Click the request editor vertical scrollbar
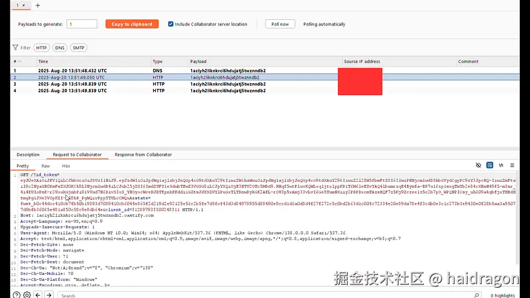This screenshot has width=530, height=298. click(517, 218)
